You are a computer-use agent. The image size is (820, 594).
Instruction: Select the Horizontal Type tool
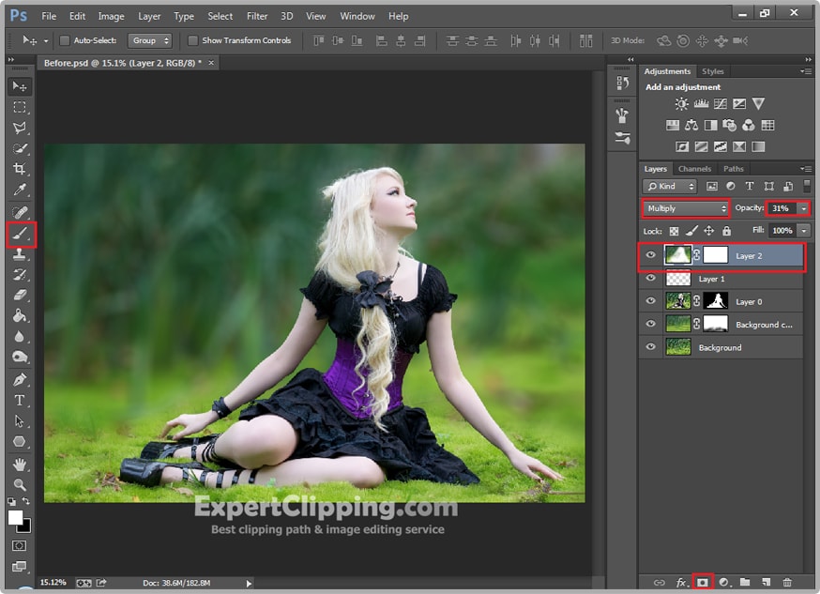point(20,401)
